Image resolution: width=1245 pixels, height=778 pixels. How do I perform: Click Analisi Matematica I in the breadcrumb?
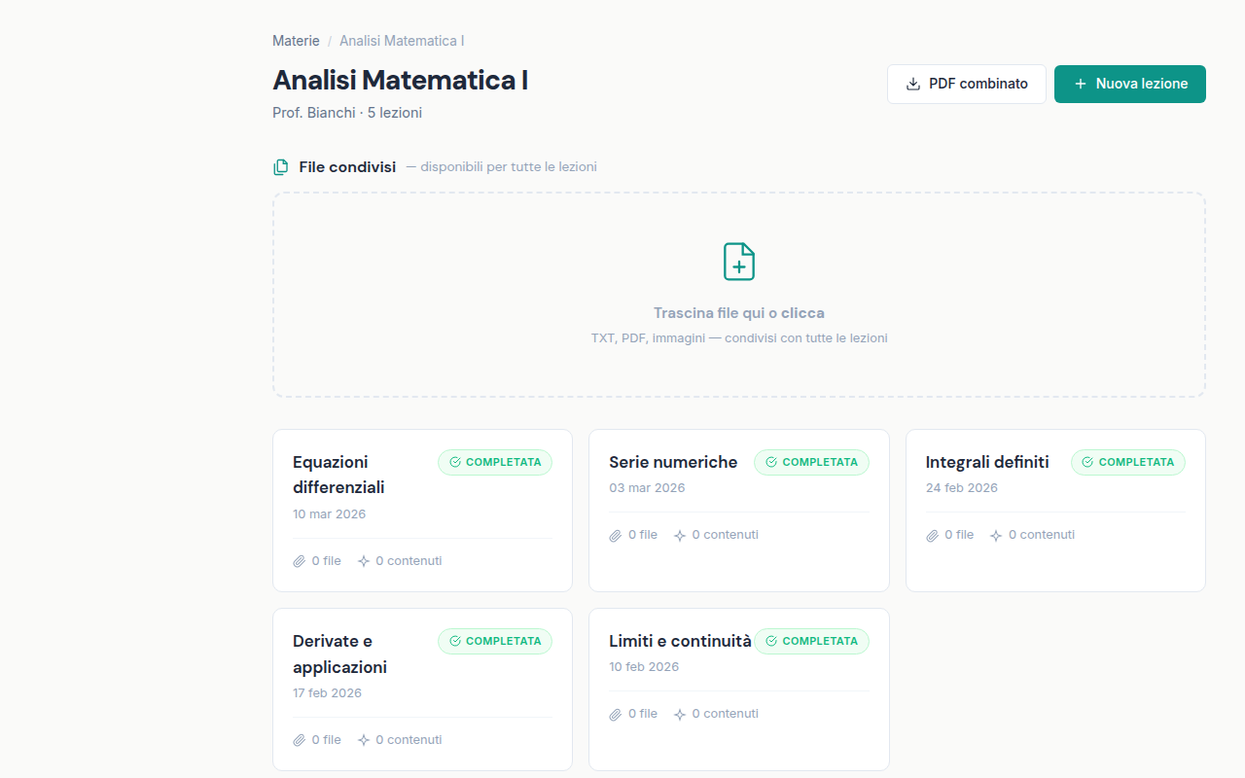(x=402, y=41)
